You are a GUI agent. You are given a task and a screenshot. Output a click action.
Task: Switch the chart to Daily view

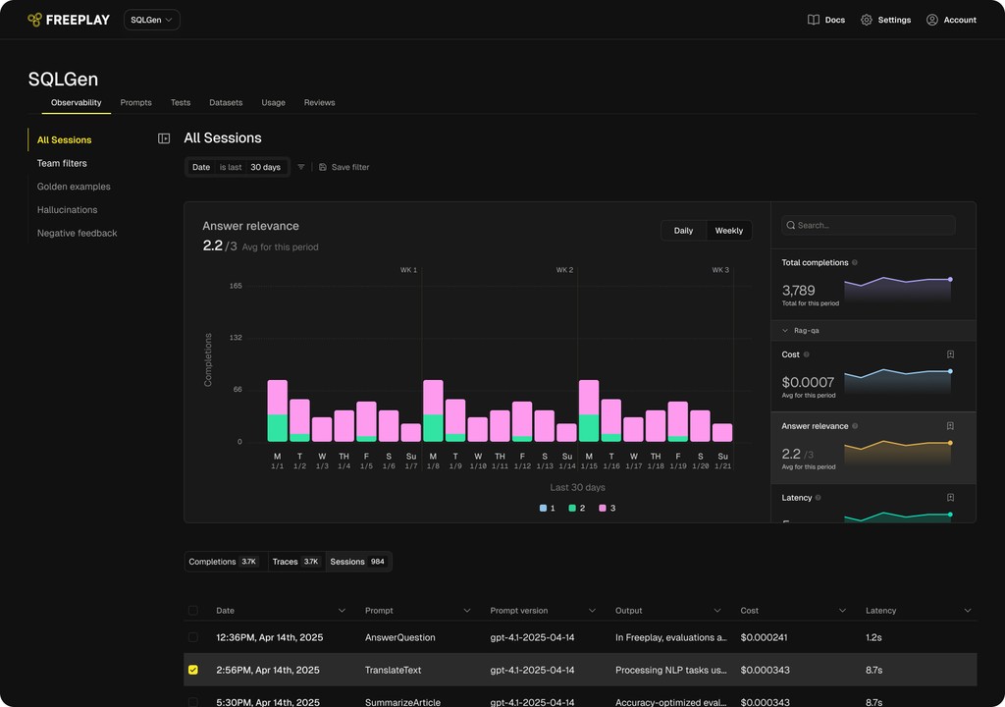click(684, 230)
